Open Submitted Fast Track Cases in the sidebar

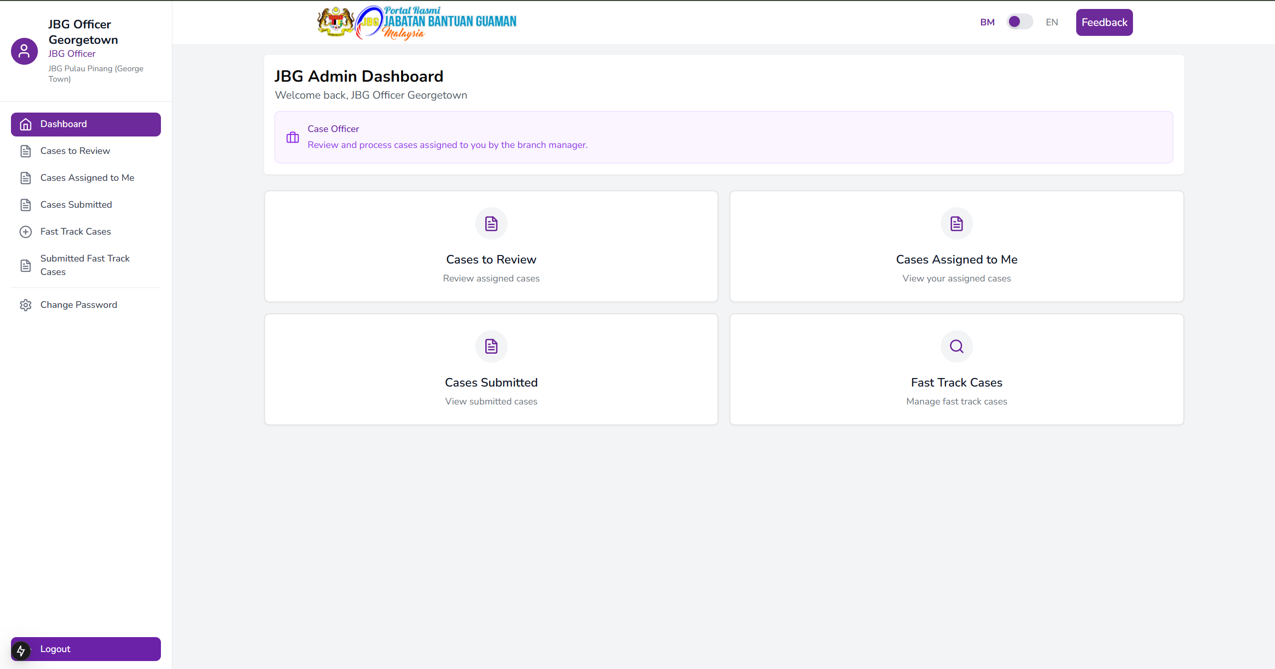(85, 265)
